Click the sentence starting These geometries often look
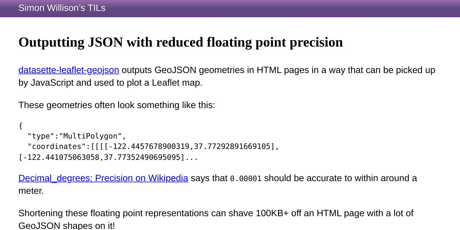 click(117, 105)
